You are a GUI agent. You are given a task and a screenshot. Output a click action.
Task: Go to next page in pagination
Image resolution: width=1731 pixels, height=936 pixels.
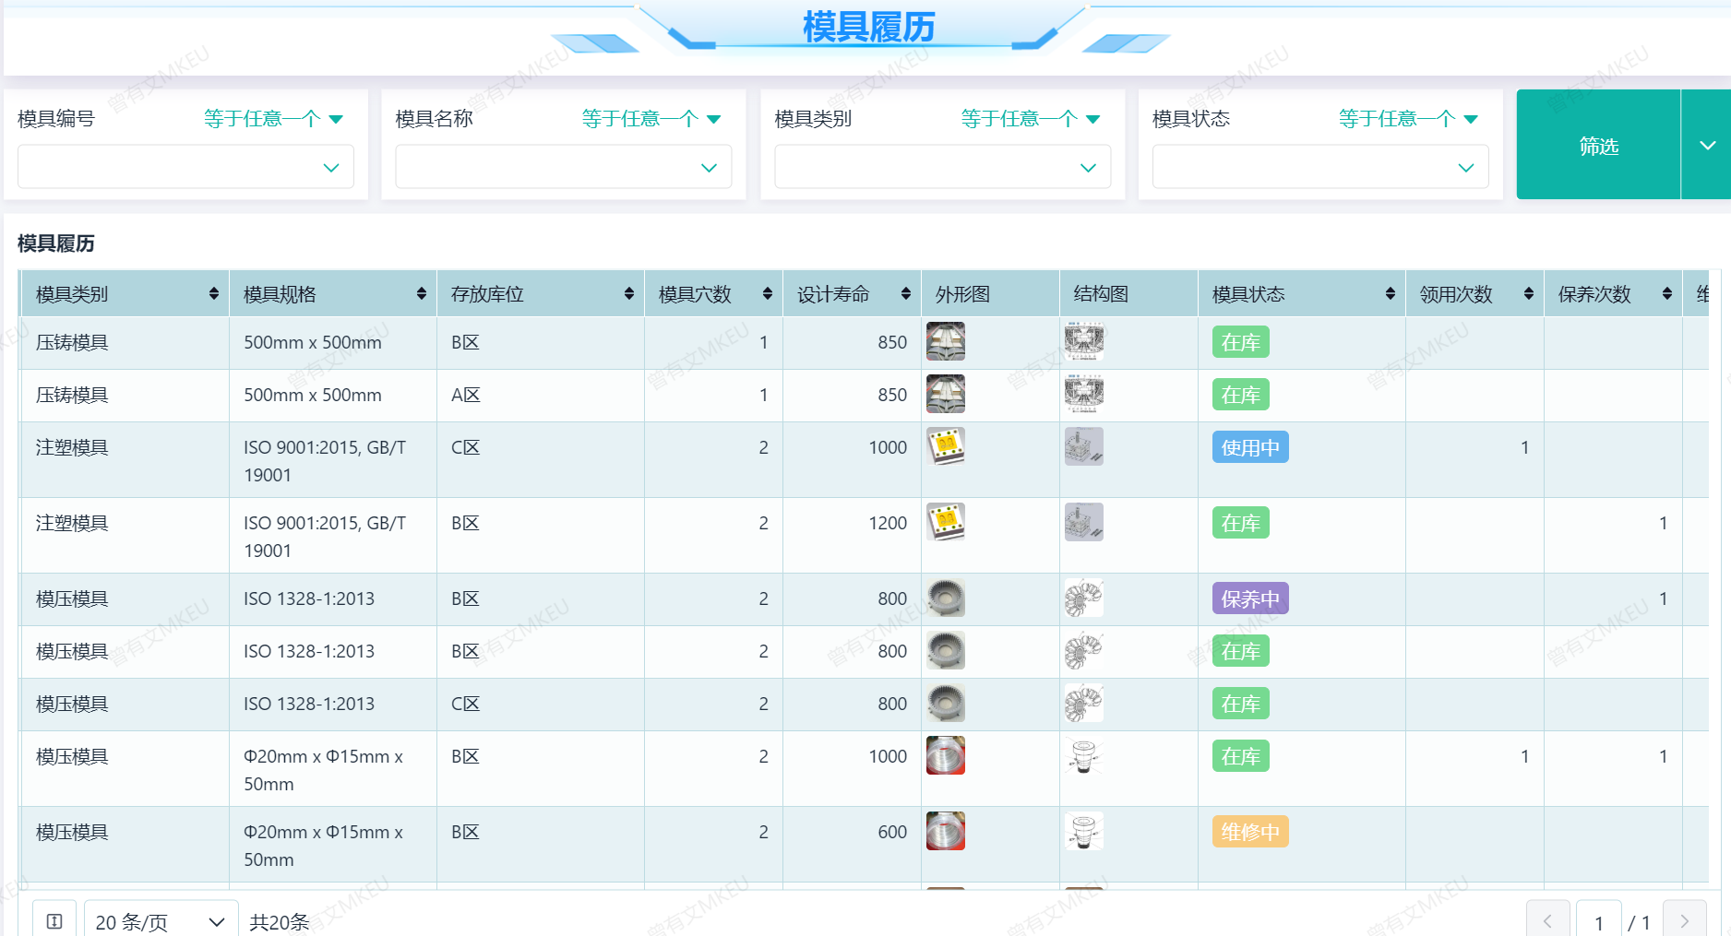click(x=1684, y=920)
